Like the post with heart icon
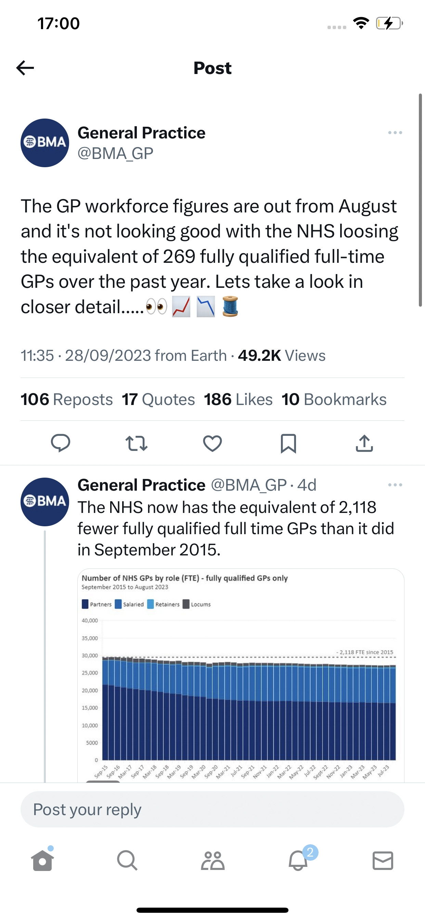The width and height of the screenshot is (425, 921). 212,443
